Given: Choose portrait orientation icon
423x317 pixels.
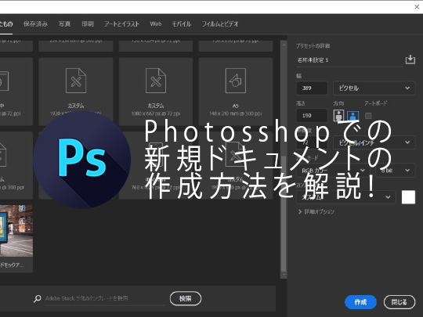Looking at the screenshot, I should coord(338,115).
